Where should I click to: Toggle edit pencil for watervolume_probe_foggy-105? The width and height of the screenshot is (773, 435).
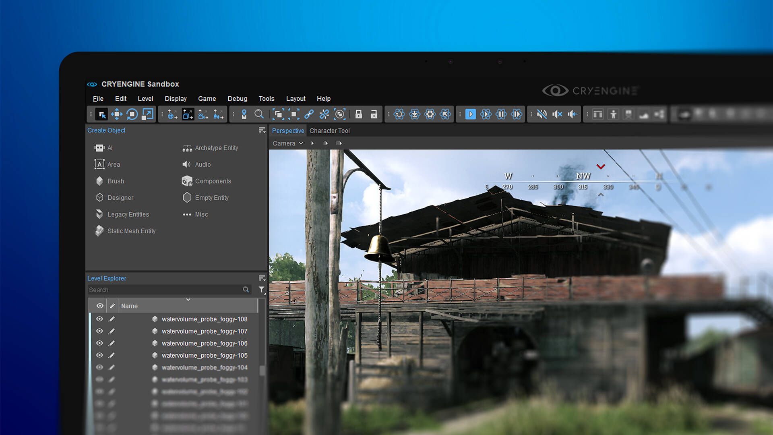pos(112,355)
